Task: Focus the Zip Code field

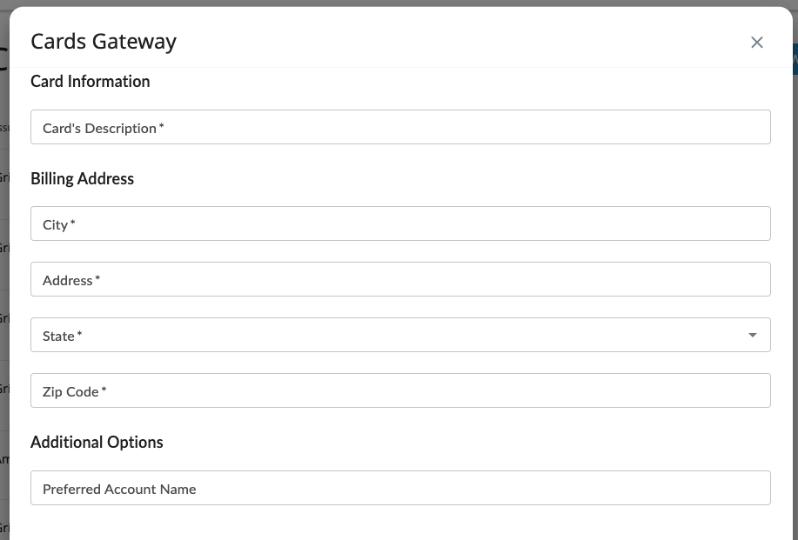Action: tap(400, 390)
